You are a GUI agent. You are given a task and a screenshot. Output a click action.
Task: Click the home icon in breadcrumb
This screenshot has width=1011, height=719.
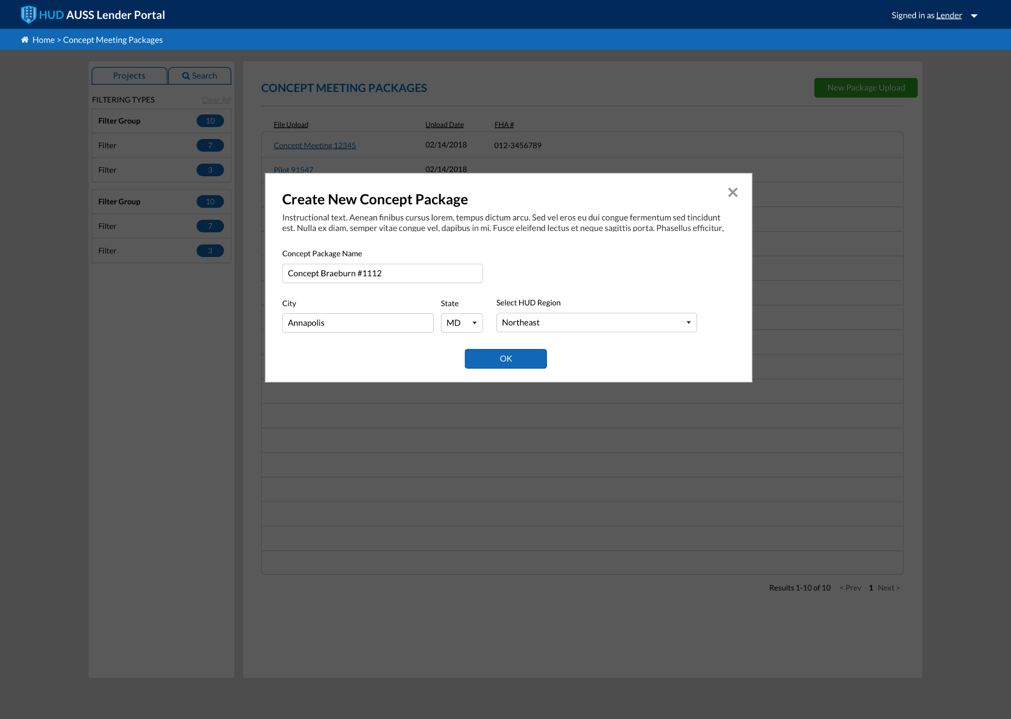(x=25, y=39)
